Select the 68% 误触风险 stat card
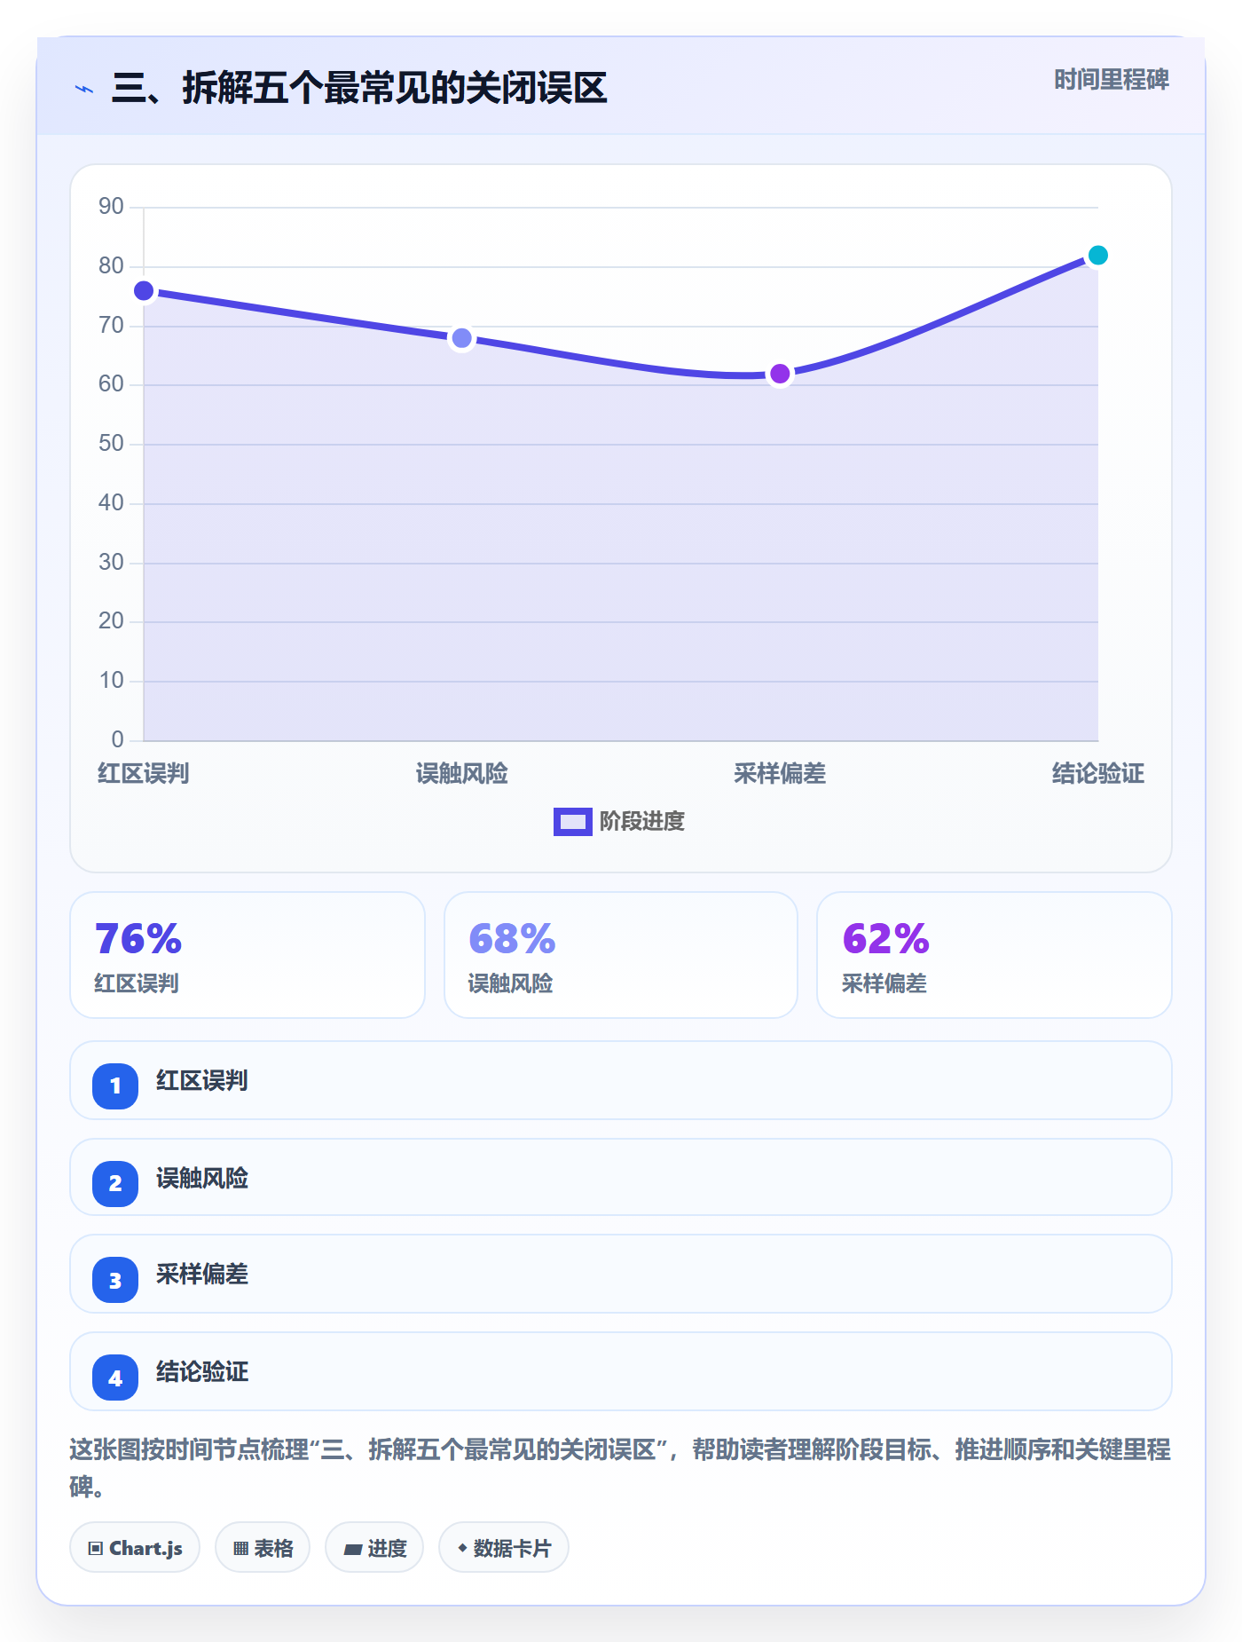 coord(621,955)
